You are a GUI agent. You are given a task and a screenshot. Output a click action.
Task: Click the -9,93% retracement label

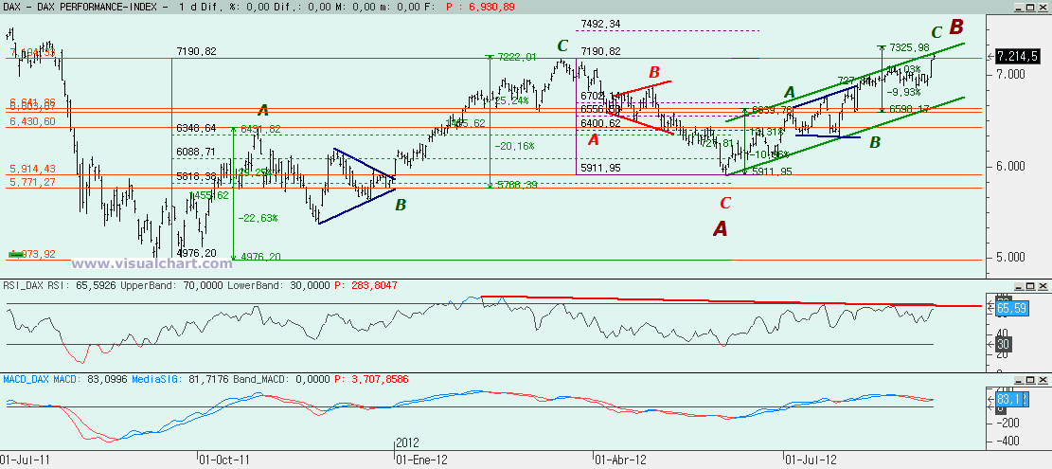pyautogui.click(x=903, y=92)
